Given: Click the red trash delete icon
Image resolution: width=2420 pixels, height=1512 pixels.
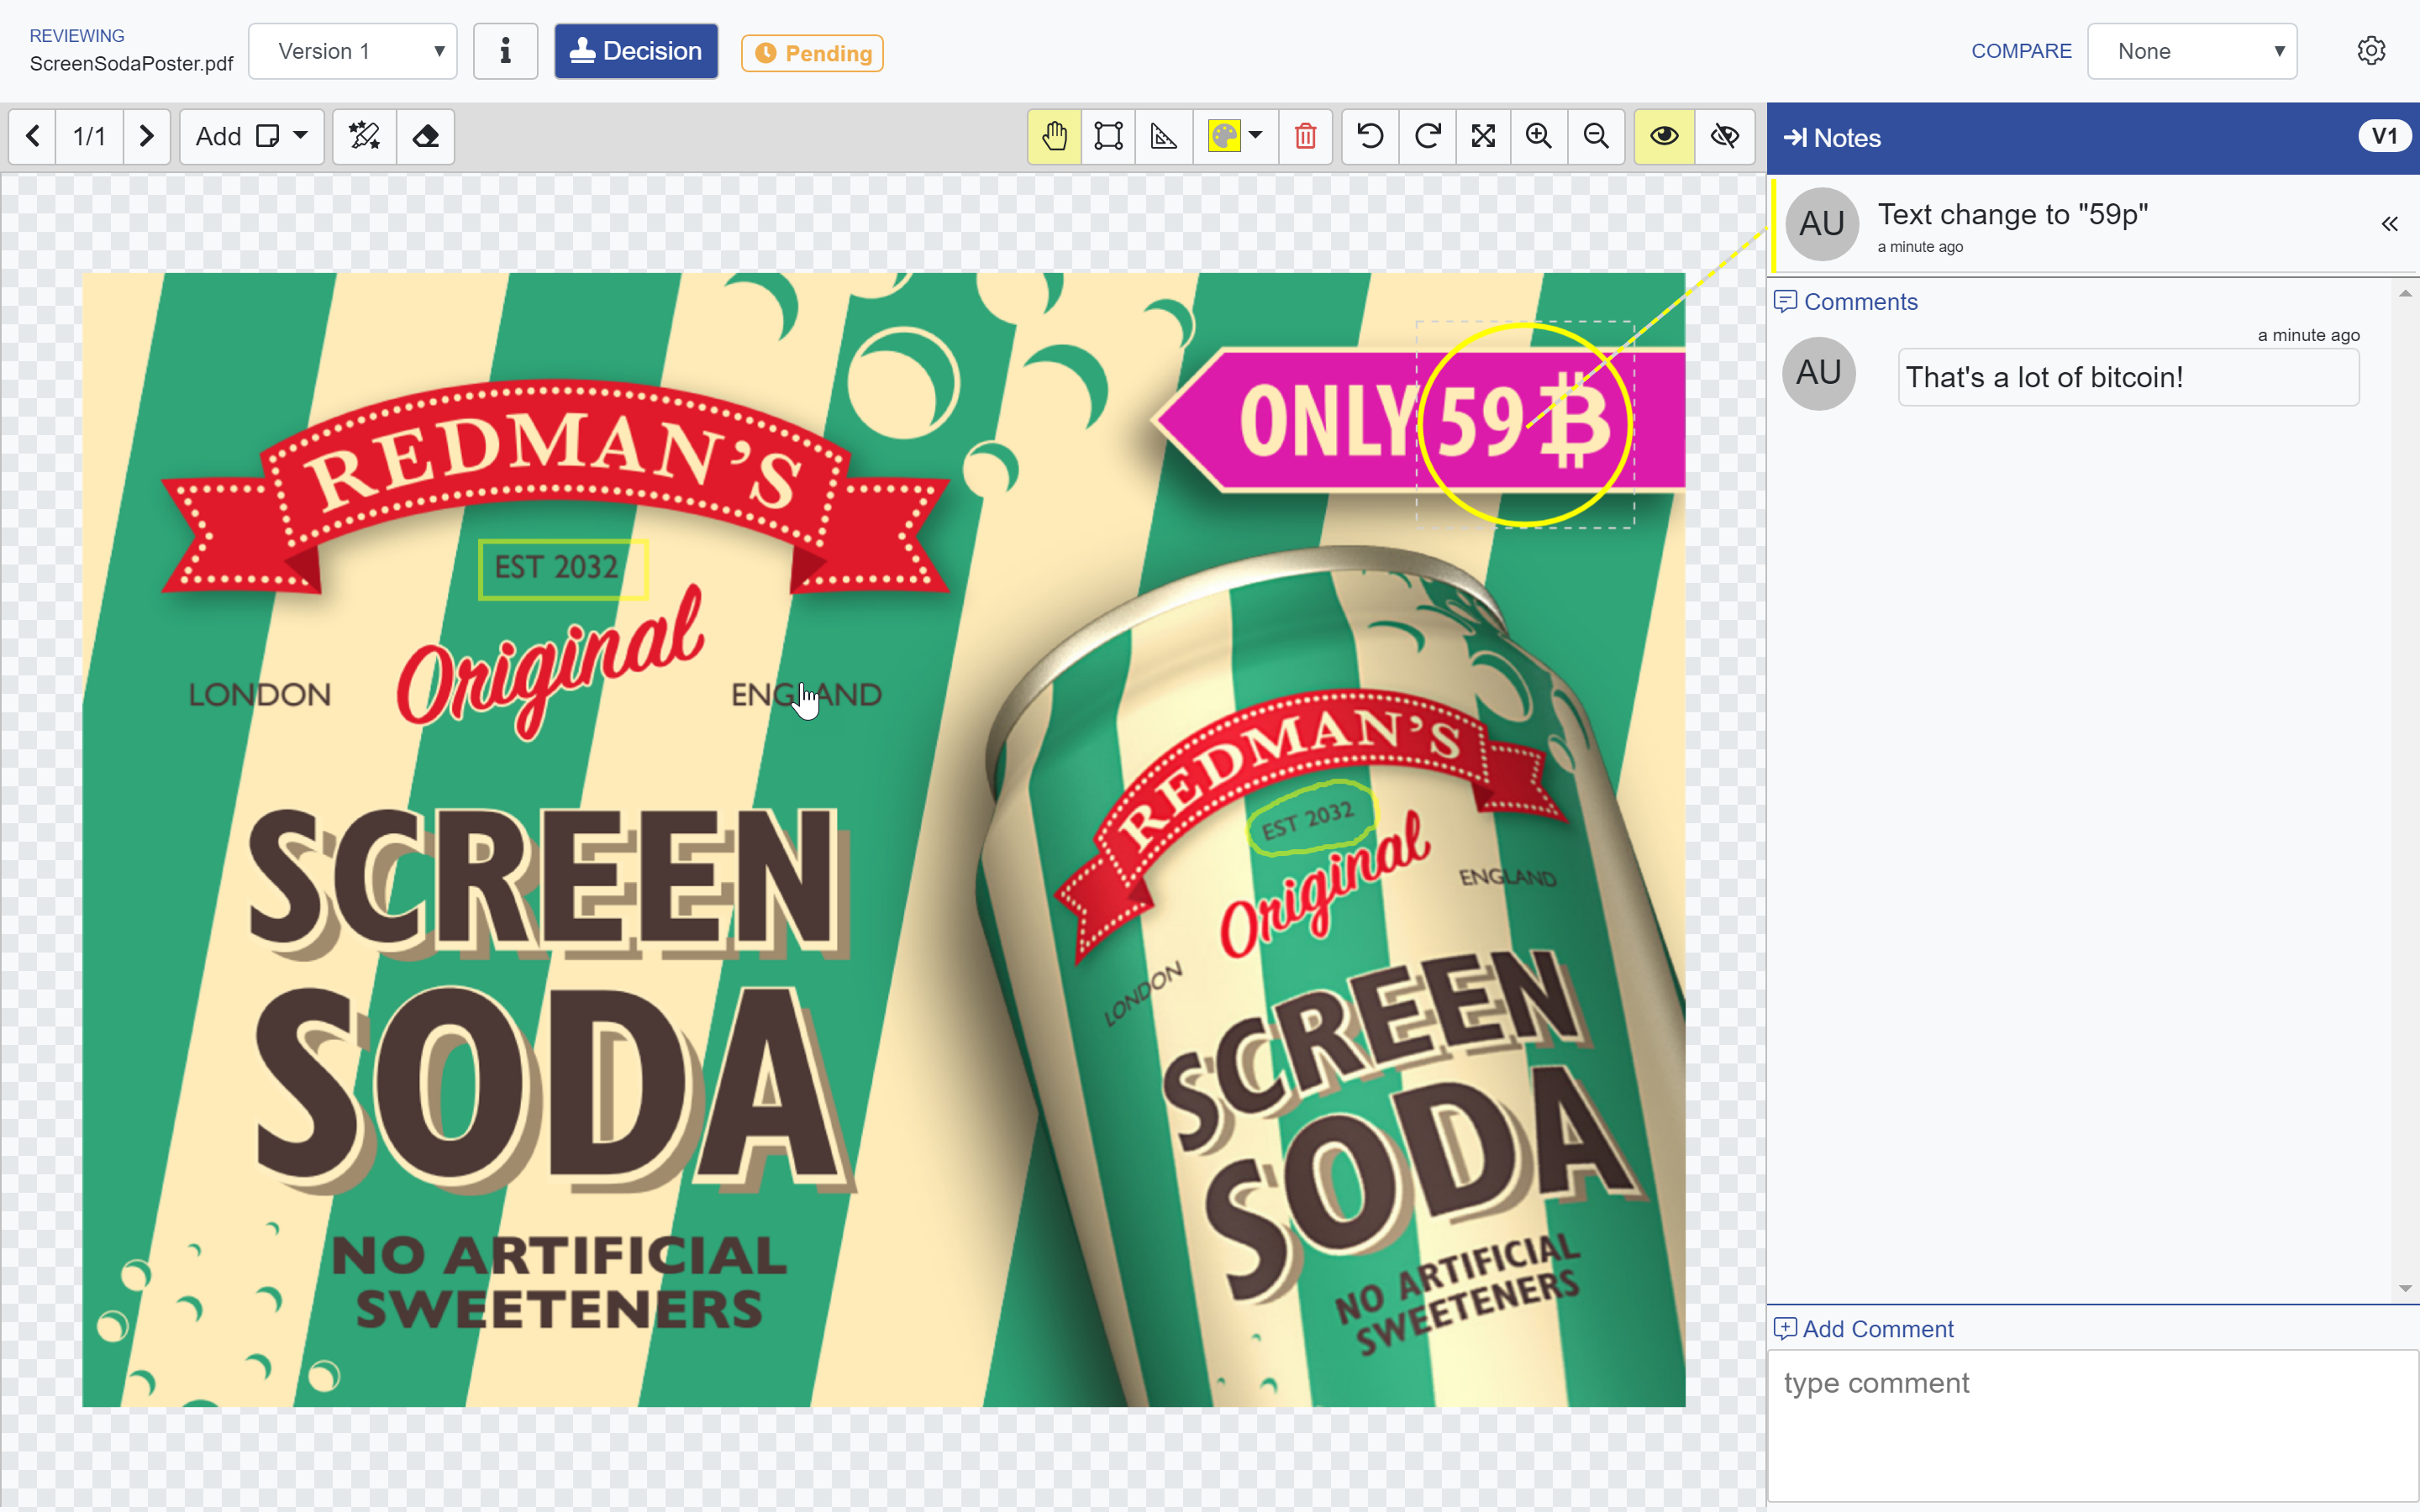Looking at the screenshot, I should coord(1305,136).
